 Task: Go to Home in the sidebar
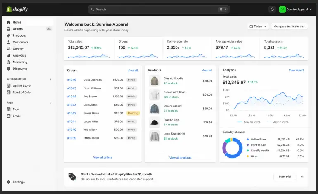coord(29,22)
